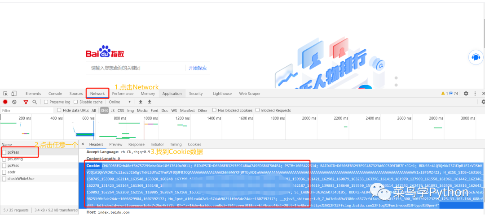Toggle the red filter funnel icon

(x=26, y=102)
